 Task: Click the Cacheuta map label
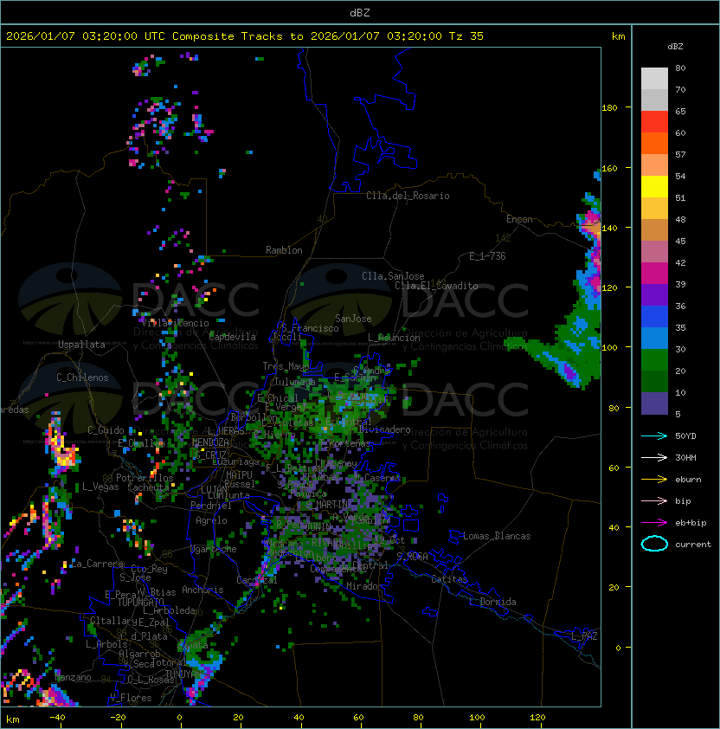(x=149, y=487)
